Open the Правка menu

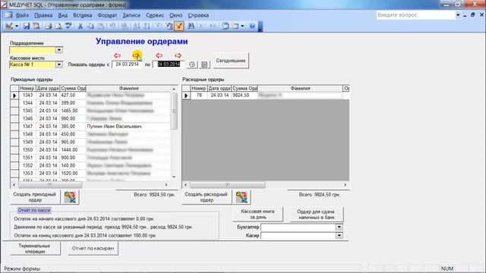click(x=43, y=15)
